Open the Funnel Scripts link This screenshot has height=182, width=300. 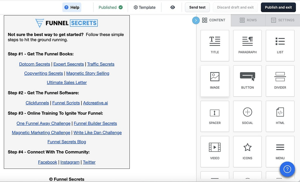click(66, 103)
